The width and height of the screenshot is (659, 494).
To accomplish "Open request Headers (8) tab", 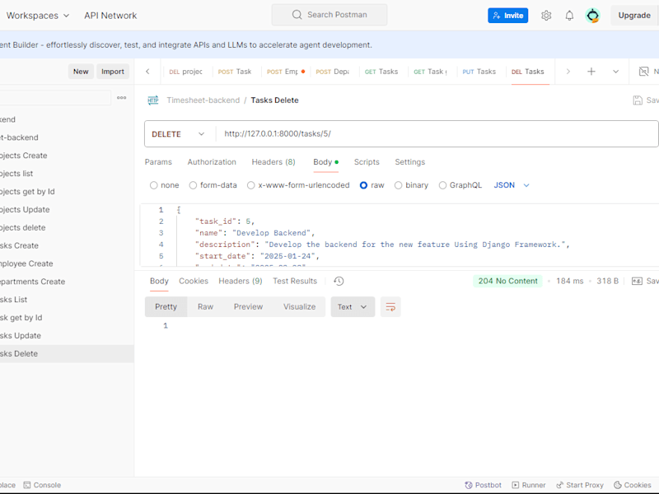I will [273, 162].
